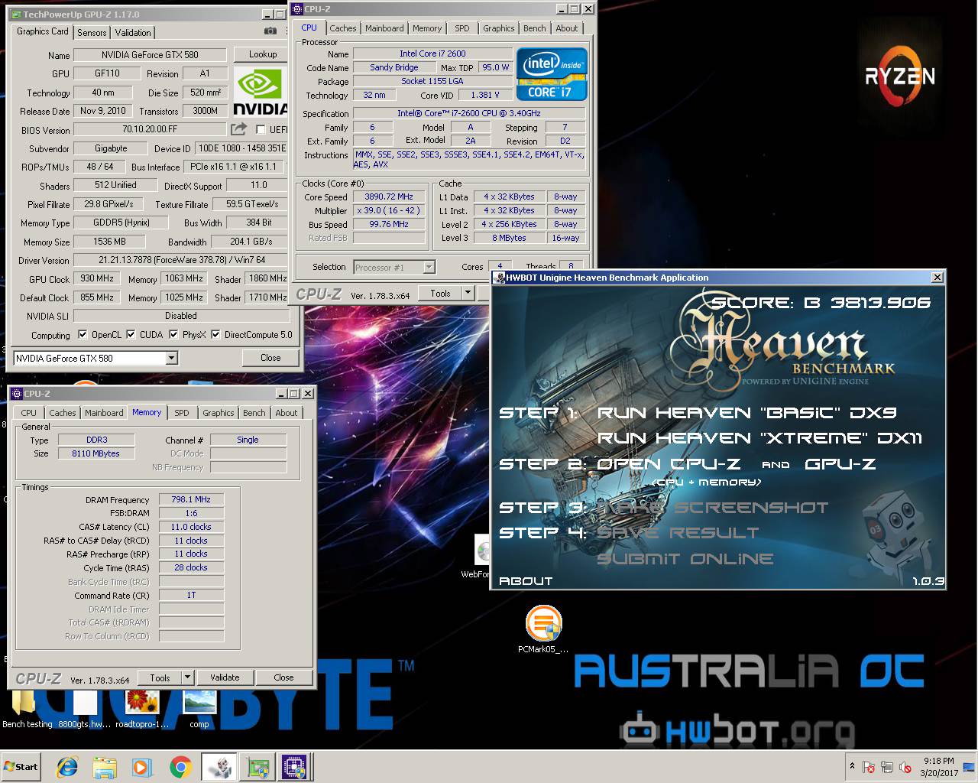This screenshot has width=978, height=783.
Task: Toggle the CUDA computing checkbox
Action: point(131,334)
